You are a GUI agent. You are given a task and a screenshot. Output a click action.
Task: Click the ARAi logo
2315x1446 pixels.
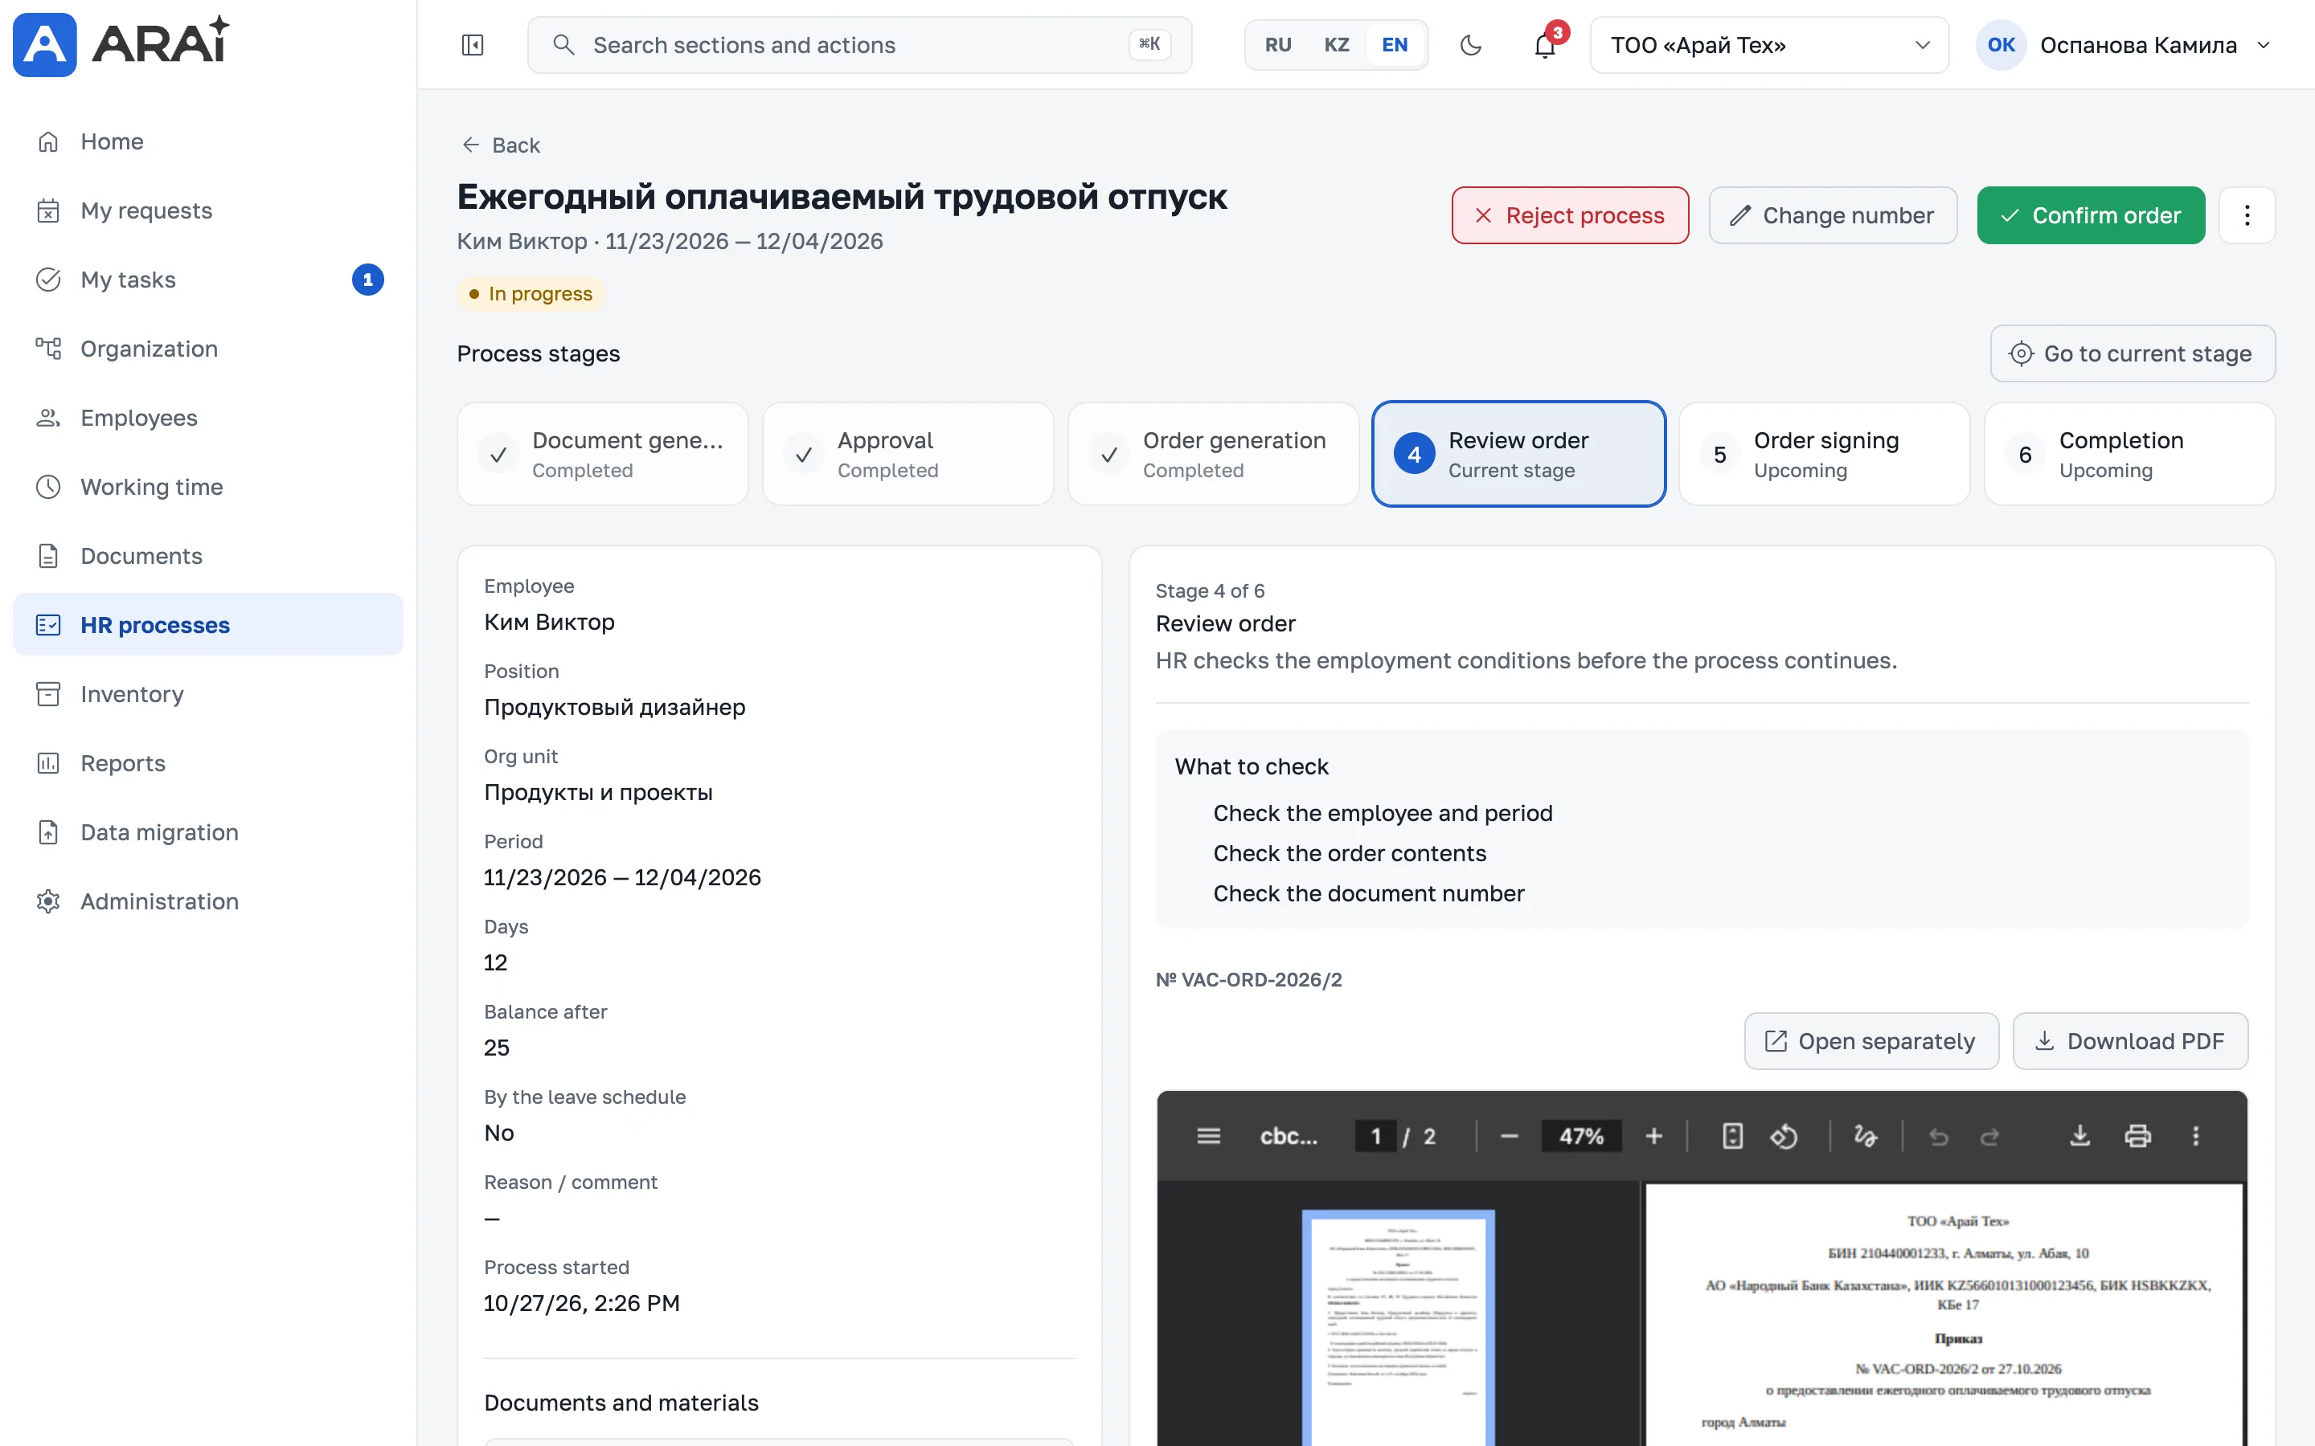pos(121,44)
